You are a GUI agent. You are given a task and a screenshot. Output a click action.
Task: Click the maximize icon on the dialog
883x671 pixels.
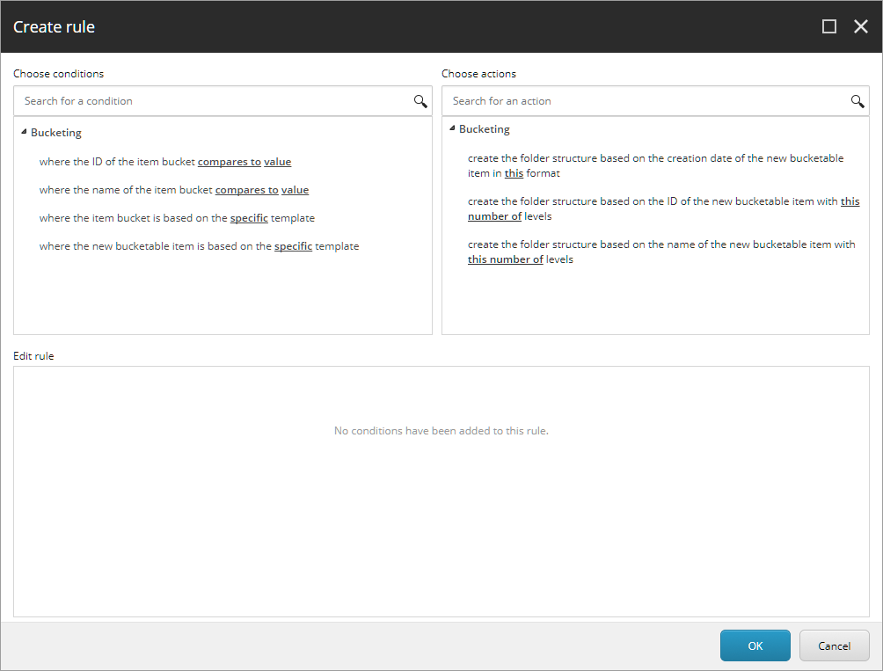tap(828, 26)
